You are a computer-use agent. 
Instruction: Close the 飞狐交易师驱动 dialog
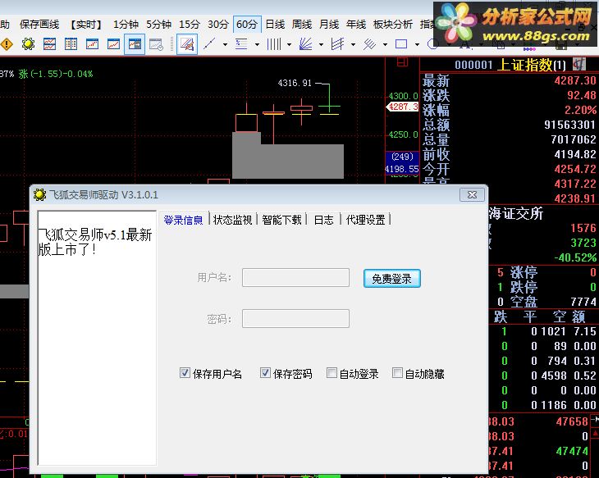[x=472, y=194]
